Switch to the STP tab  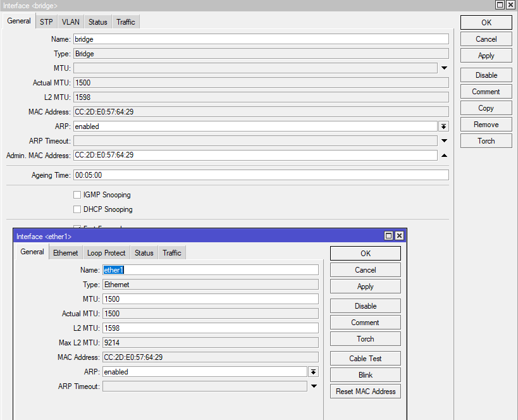click(46, 21)
